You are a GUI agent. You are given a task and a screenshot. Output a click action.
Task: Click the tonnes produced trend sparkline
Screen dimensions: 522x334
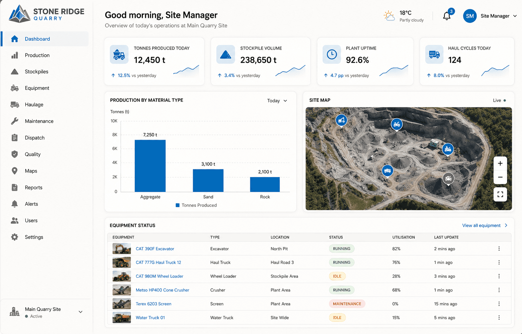(x=186, y=71)
